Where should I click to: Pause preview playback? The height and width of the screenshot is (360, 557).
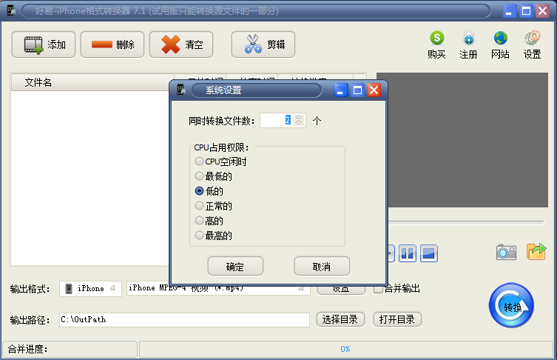408,253
